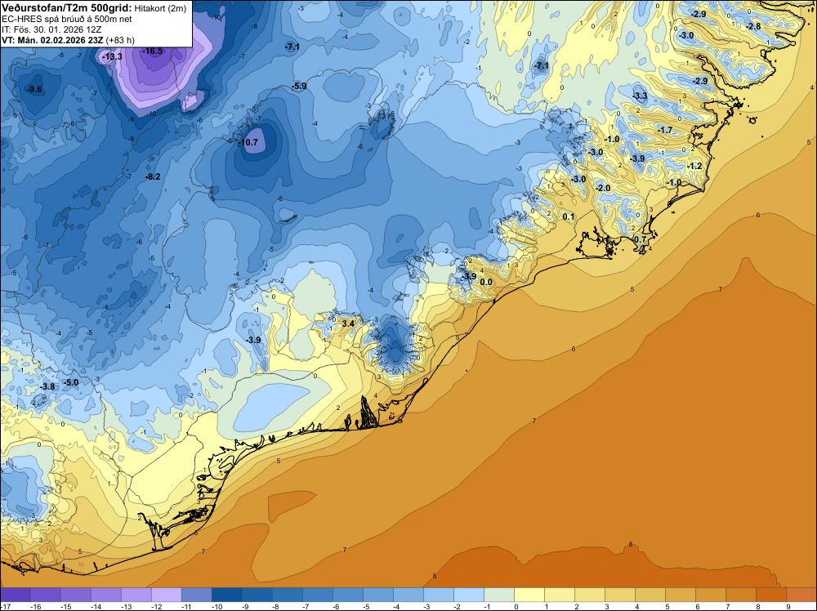This screenshot has height=611, width=817.
Task: Click the -13.3 temperature label
Action: pyautogui.click(x=111, y=56)
